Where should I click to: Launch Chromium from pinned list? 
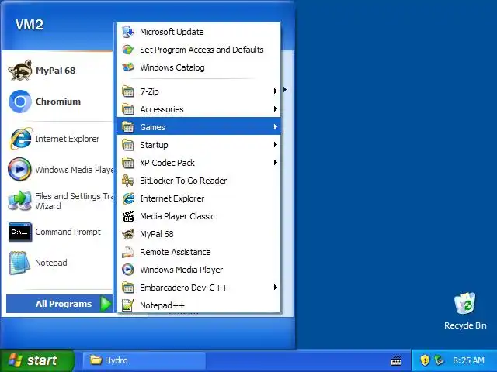[57, 102]
